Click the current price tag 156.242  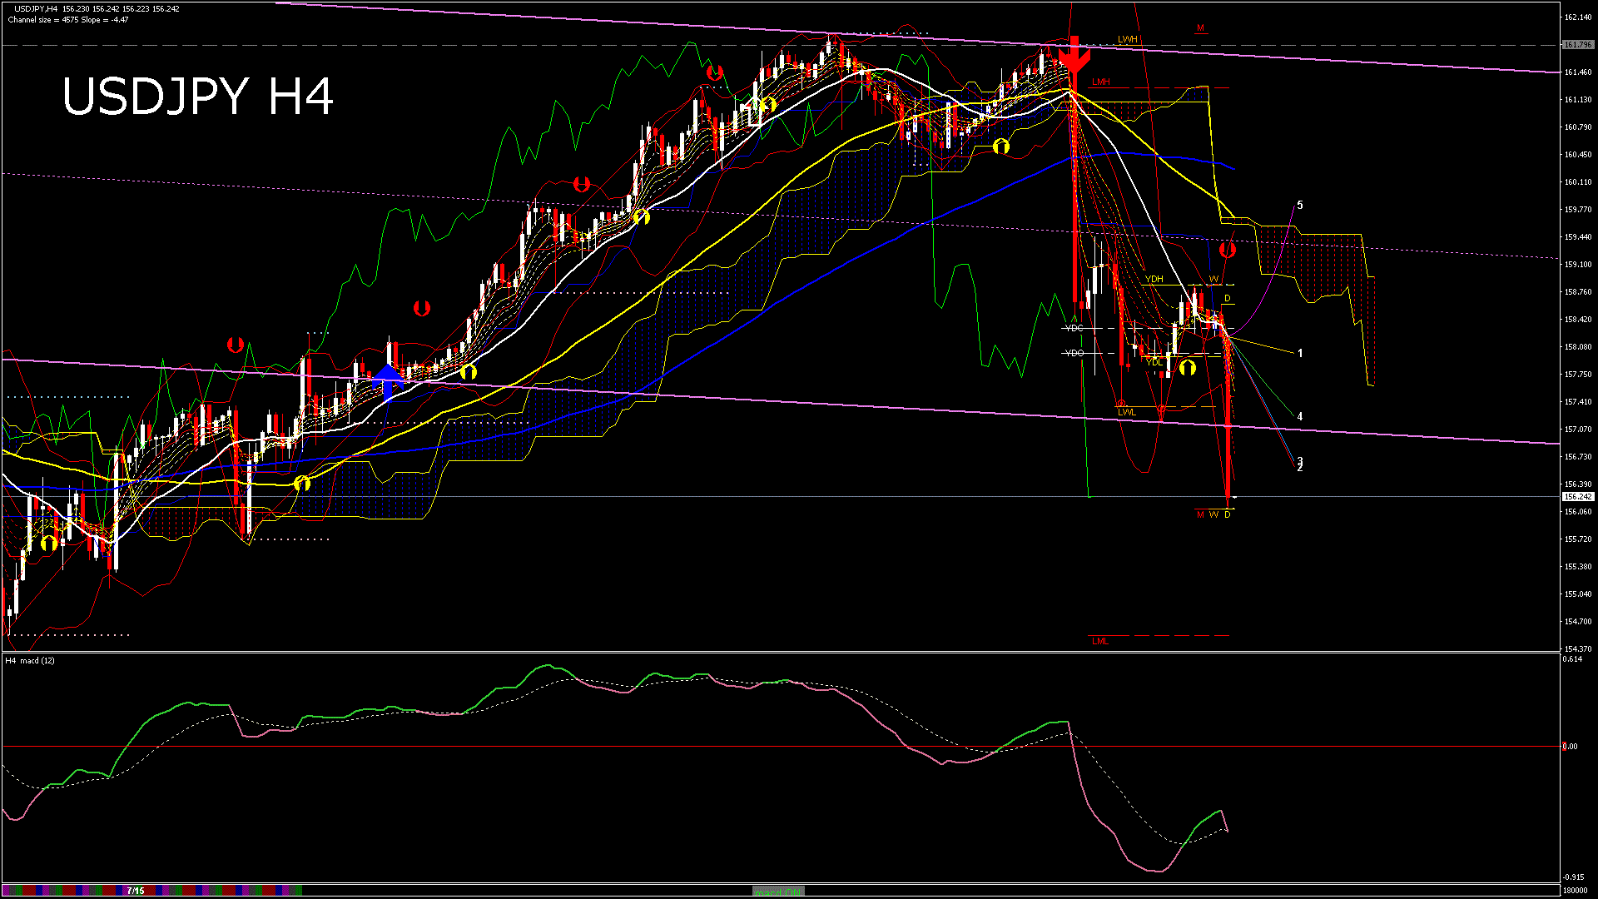(x=1577, y=496)
